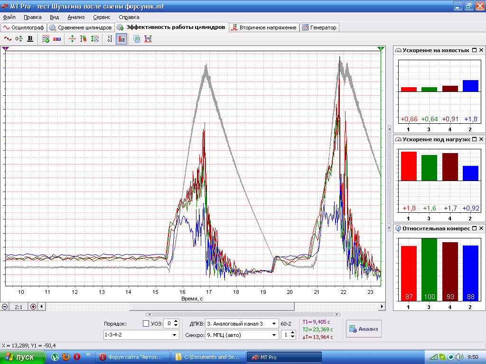Click the Анализ button
Viewport: 486px width, 364px height.
pyautogui.click(x=364, y=329)
